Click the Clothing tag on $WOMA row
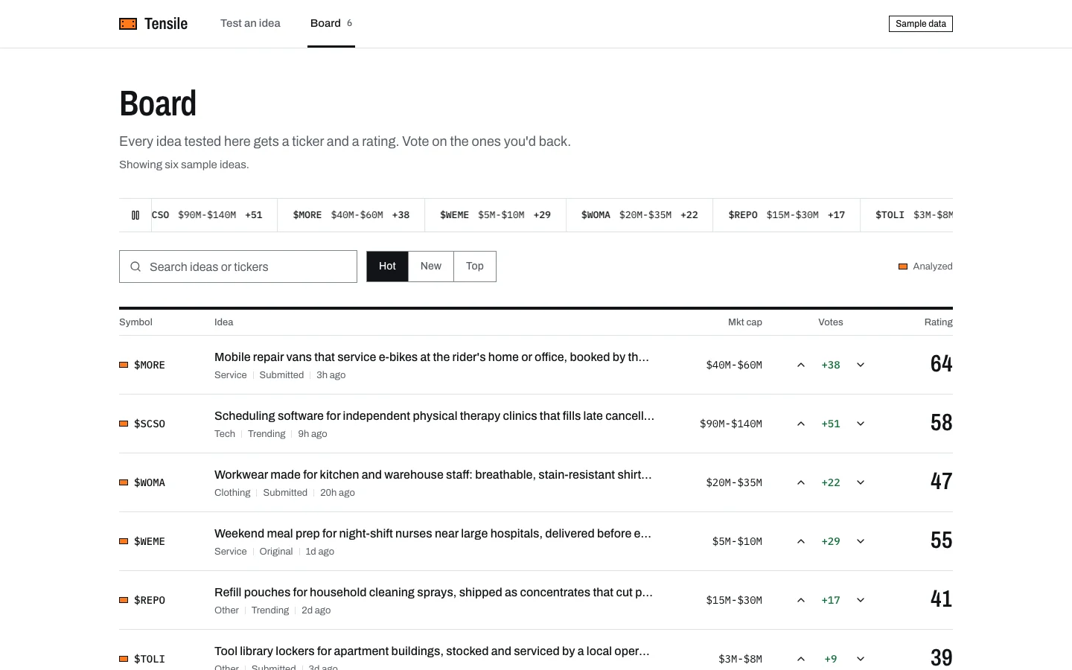The width and height of the screenshot is (1072, 670). coord(232,493)
